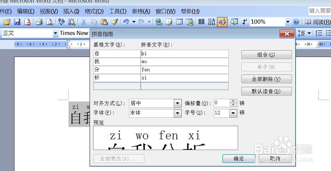Open the 插入(I) menu
The height and width of the screenshot is (171, 331).
71,11
